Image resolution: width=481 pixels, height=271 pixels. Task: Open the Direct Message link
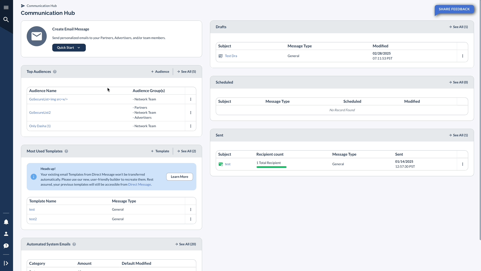point(140,185)
